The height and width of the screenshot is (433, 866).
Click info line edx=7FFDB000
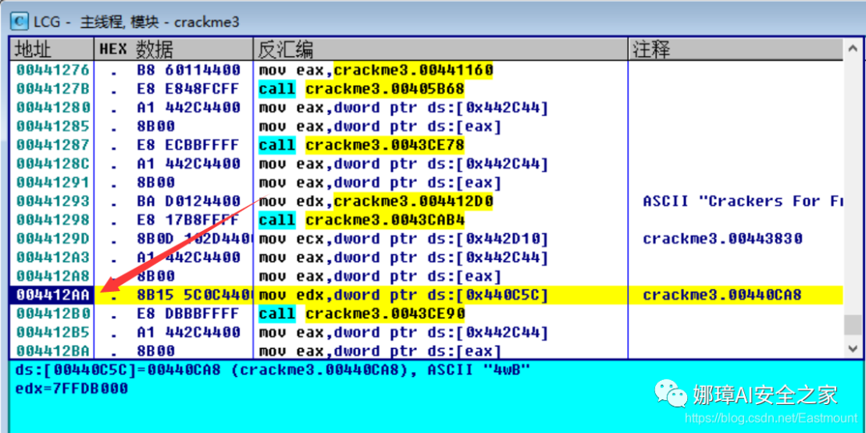pyautogui.click(x=72, y=389)
